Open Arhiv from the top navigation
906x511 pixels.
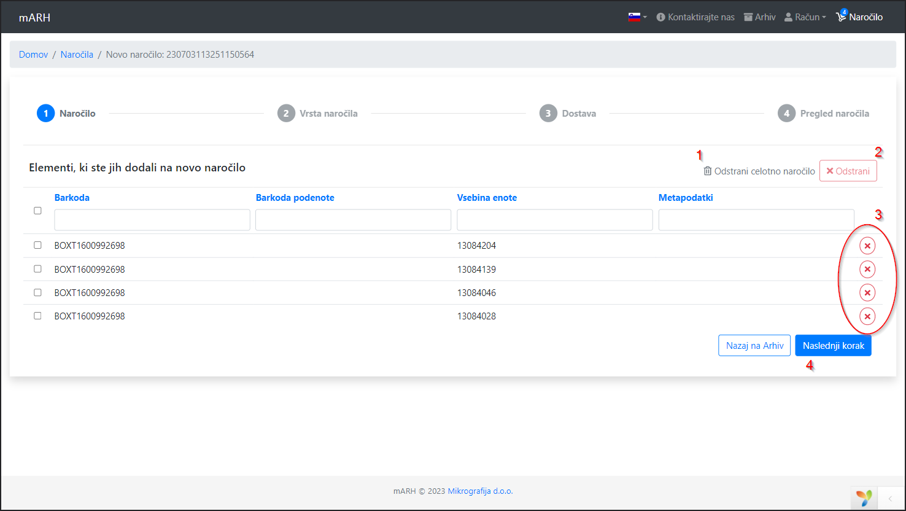pyautogui.click(x=759, y=17)
